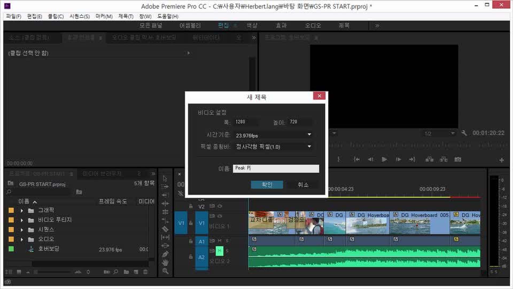Toggle the V2 track eye visibility
This screenshot has height=289, width=513.
[220, 206]
